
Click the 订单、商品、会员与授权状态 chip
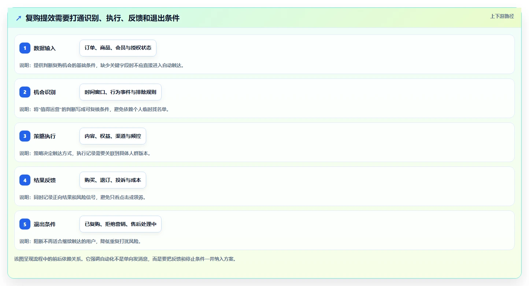click(118, 48)
